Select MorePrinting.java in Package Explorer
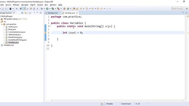 point(15,37)
